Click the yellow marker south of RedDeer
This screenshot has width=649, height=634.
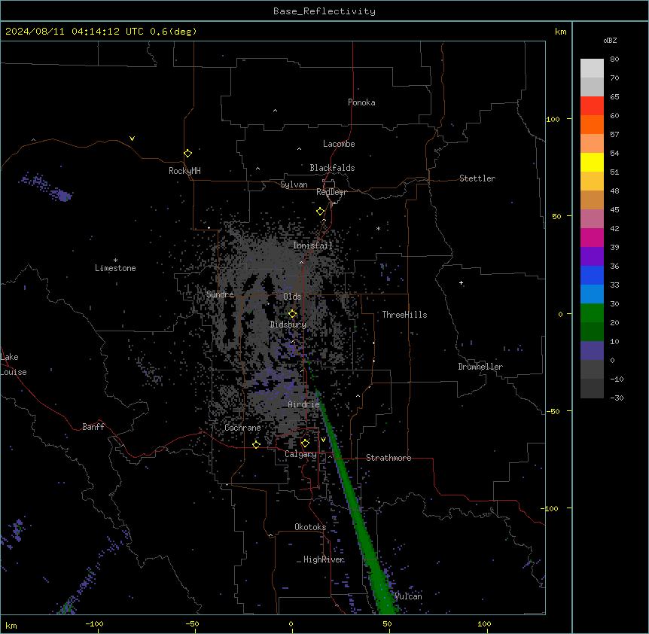321,212
